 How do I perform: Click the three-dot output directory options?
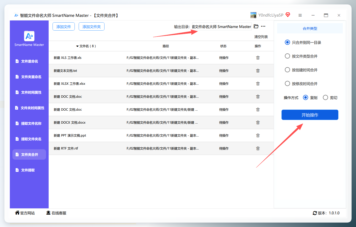[263, 26]
